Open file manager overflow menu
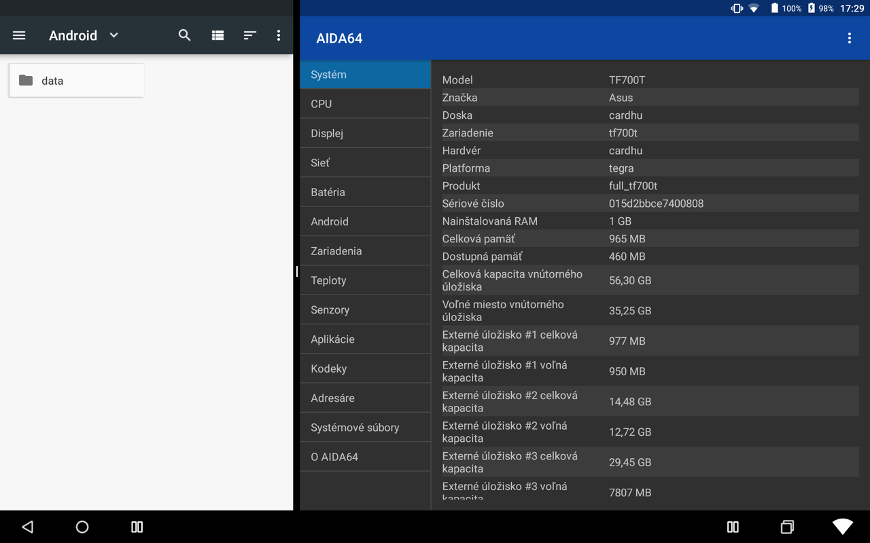The image size is (870, 543). point(279,35)
